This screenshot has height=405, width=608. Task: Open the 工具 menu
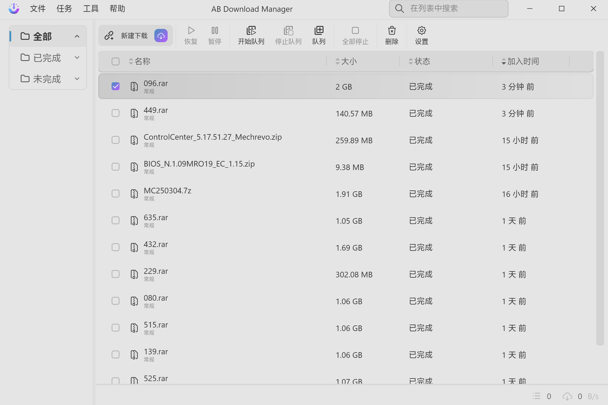91,8
